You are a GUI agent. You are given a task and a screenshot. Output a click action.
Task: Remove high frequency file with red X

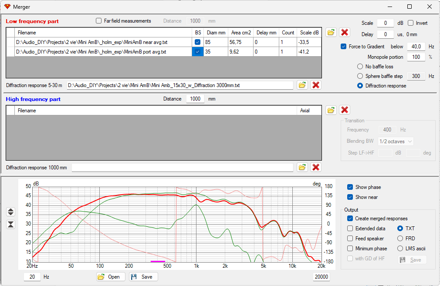pos(345,110)
